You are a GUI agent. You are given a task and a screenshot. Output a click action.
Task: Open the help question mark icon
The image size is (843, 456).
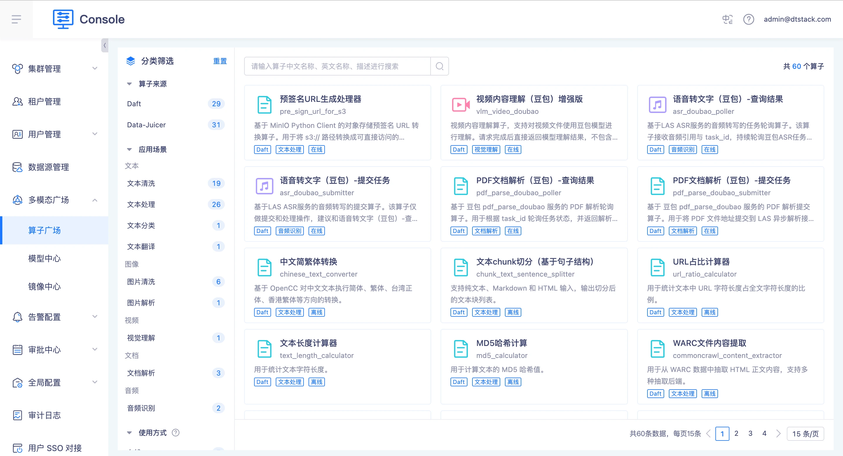click(x=748, y=19)
